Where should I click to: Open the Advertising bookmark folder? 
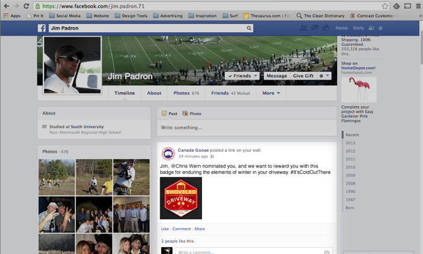point(168,16)
